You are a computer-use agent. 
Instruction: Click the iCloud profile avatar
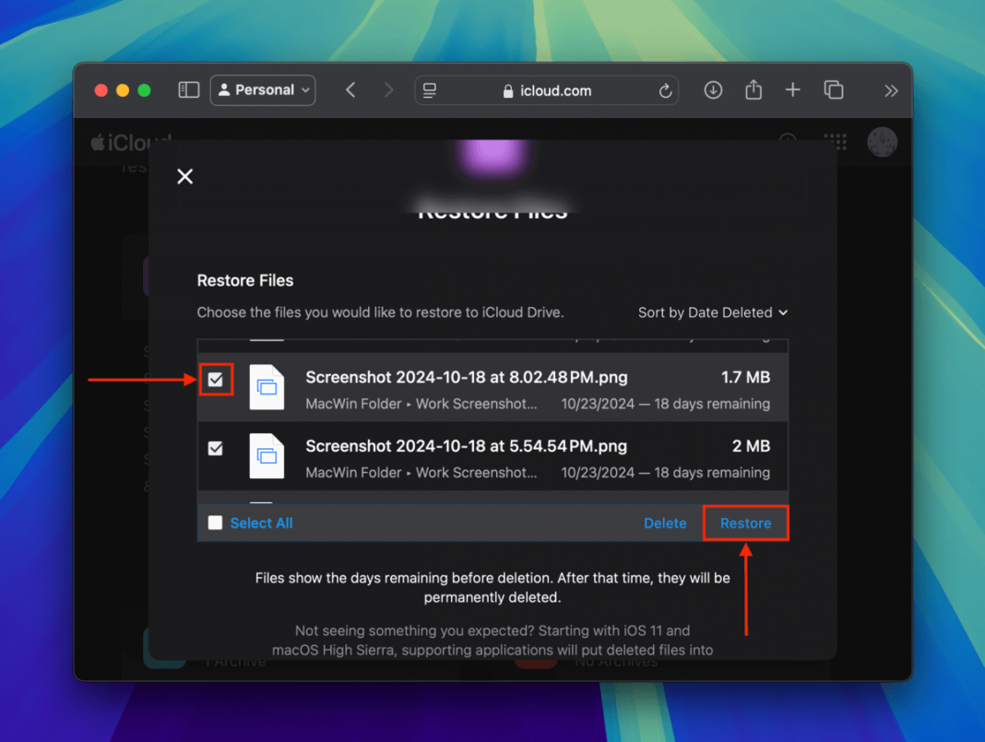pyautogui.click(x=882, y=142)
